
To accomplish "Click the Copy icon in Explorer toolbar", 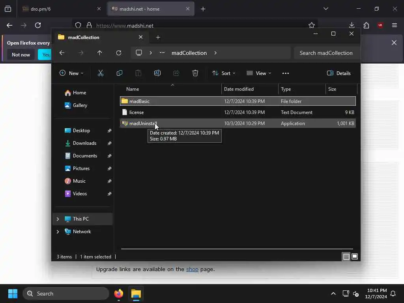I will [x=119, y=73].
